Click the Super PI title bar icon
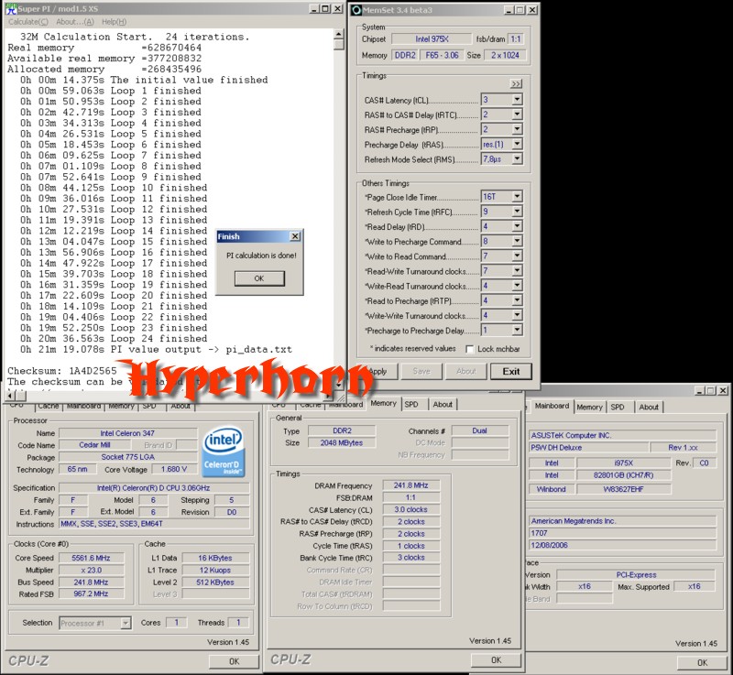733x675 pixels. tap(11, 9)
